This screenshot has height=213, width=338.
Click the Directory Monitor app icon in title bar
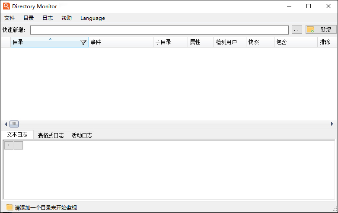tap(6, 6)
